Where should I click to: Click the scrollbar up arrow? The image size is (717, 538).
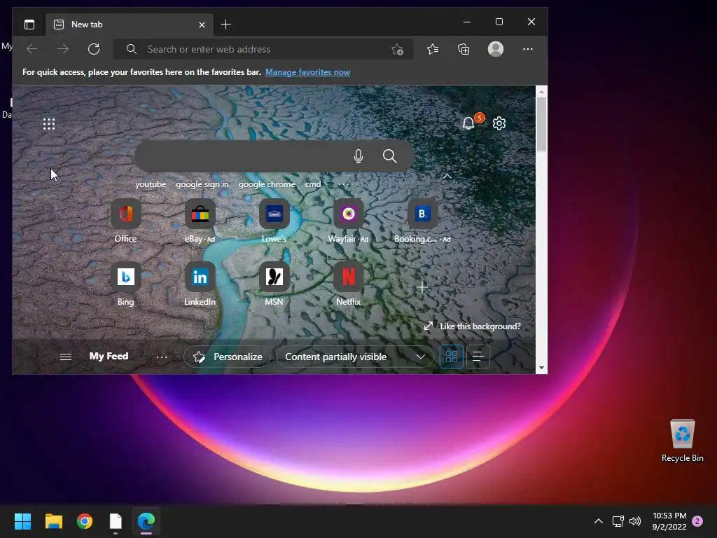541,92
